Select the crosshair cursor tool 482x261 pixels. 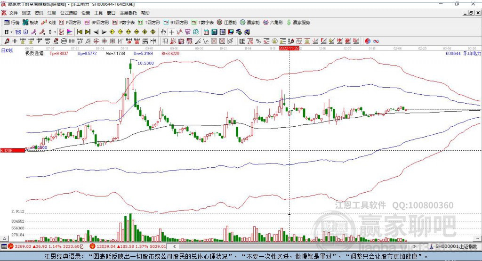pyautogui.click(x=172, y=32)
